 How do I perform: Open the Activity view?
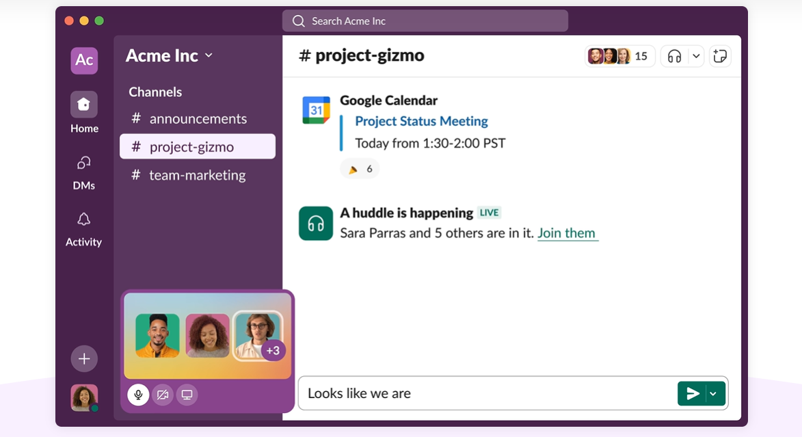[83, 224]
